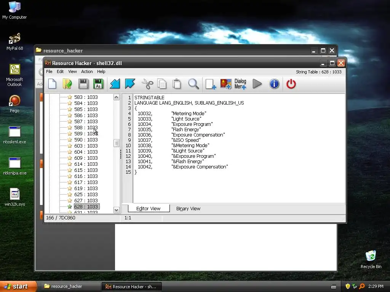Open the Edit menu
Image resolution: width=390 pixels, height=292 pixels.
click(60, 71)
